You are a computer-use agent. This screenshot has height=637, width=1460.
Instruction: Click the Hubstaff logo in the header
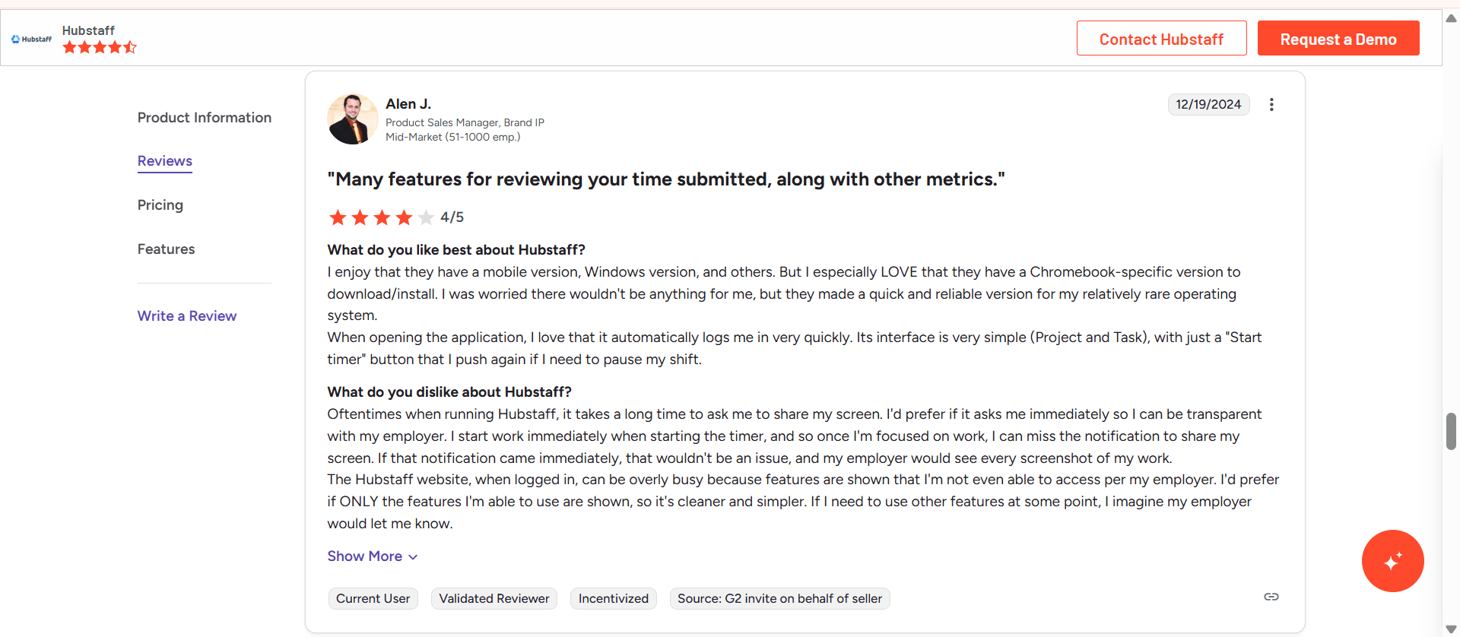point(32,39)
